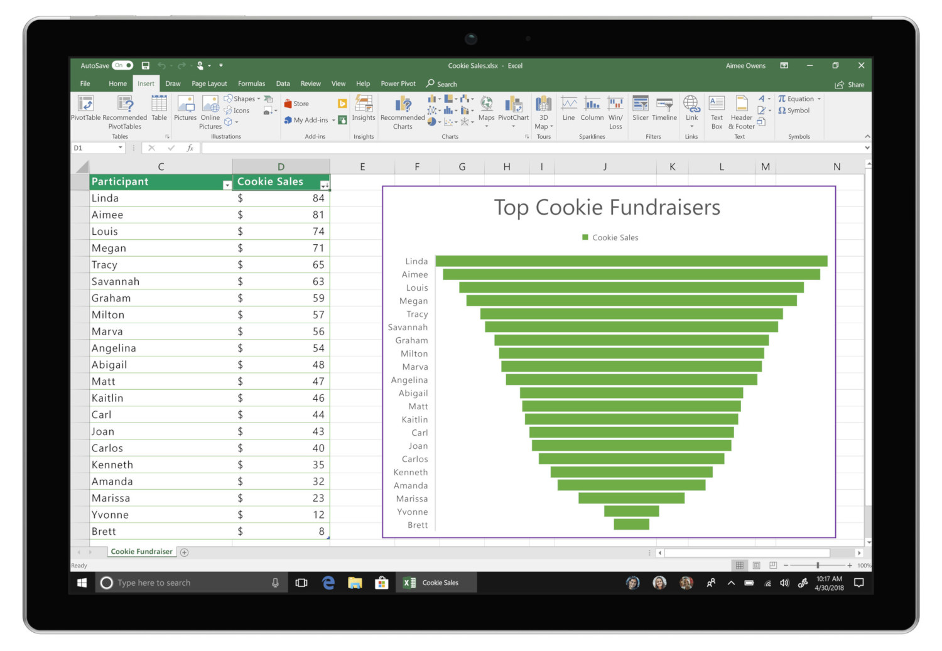942x651 pixels.
Task: Open the Participant column filter dropdown
Action: [227, 185]
